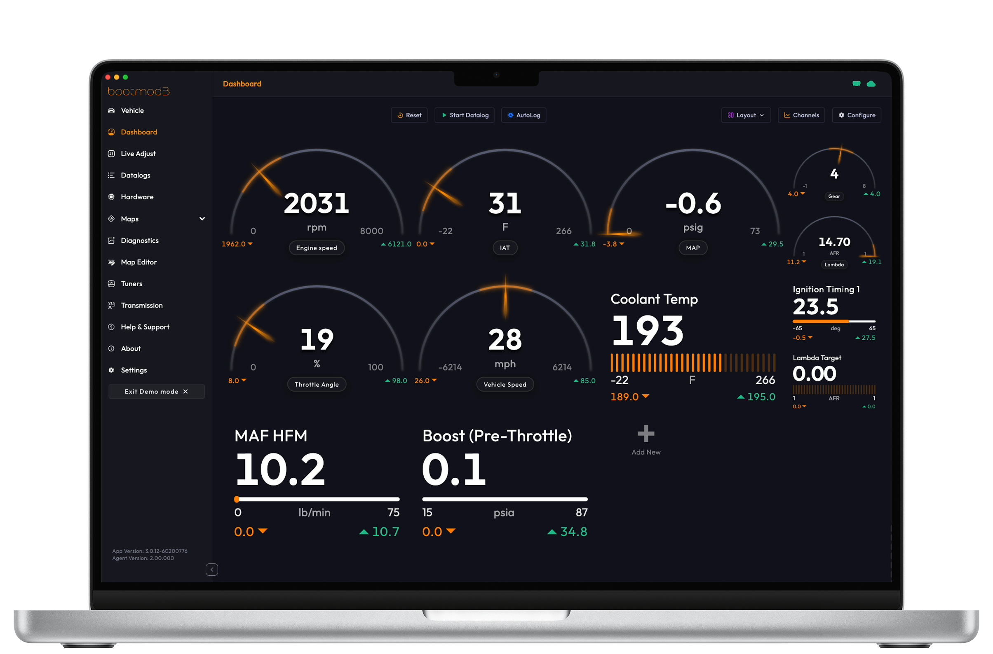This screenshot has height=654, width=993.
Task: Click the 2031 rpm reading
Action: [317, 203]
